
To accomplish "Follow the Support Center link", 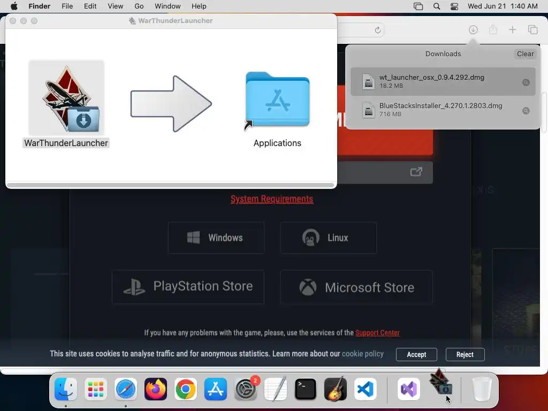I will [377, 333].
